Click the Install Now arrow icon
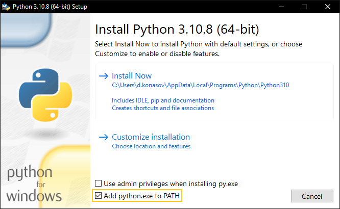 [x=104, y=76]
